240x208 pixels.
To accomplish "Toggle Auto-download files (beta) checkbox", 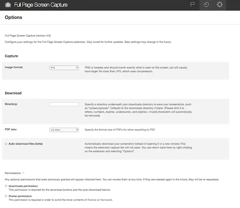I will pos(6,143).
